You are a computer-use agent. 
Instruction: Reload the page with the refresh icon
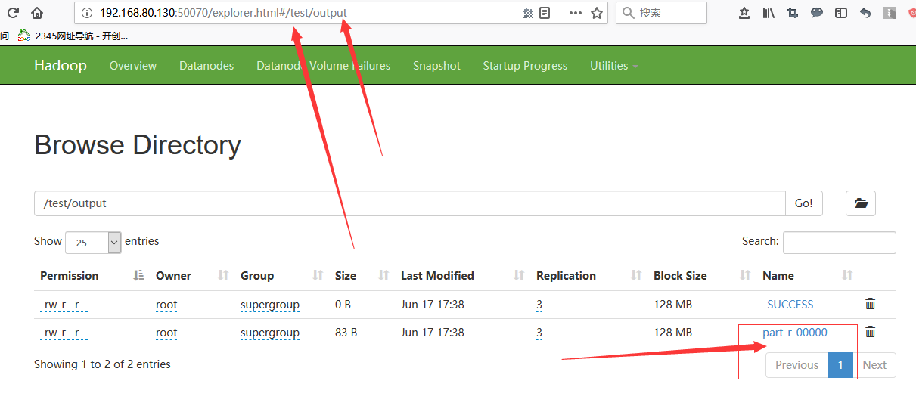coord(13,13)
